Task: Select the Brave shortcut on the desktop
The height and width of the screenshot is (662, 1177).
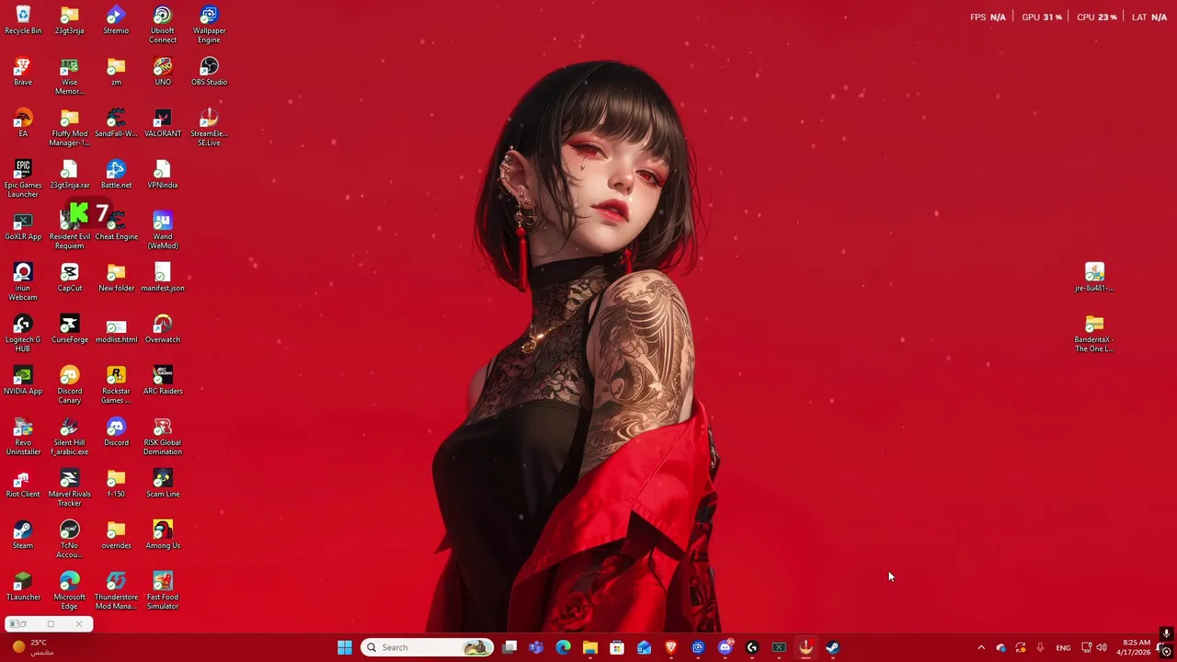Action: tap(23, 72)
